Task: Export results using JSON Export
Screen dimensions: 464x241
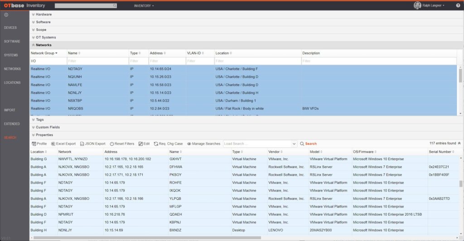Action: click(92, 144)
